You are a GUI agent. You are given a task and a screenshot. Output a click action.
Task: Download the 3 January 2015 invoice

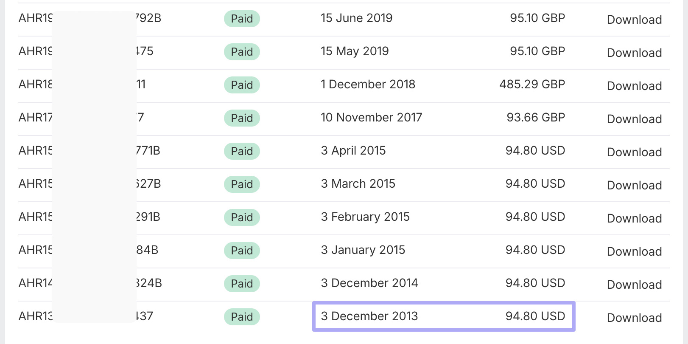coord(634,251)
